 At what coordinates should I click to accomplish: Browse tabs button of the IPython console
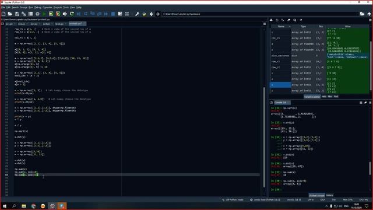pyautogui.click(x=271, y=103)
